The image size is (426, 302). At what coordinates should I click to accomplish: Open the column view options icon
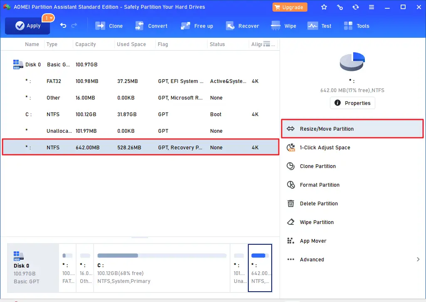[267, 44]
